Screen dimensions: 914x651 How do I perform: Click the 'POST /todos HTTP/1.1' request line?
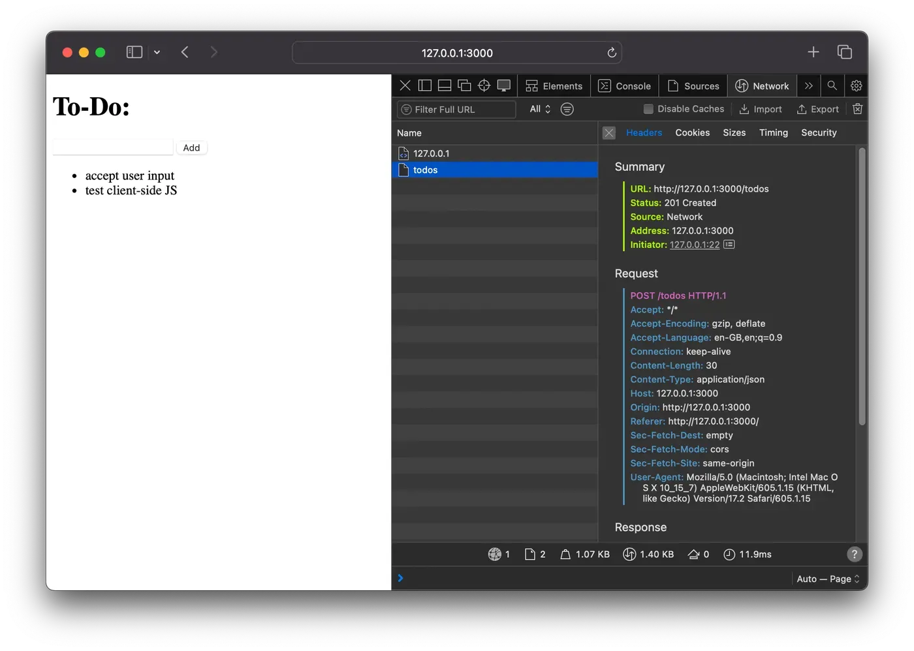click(678, 295)
